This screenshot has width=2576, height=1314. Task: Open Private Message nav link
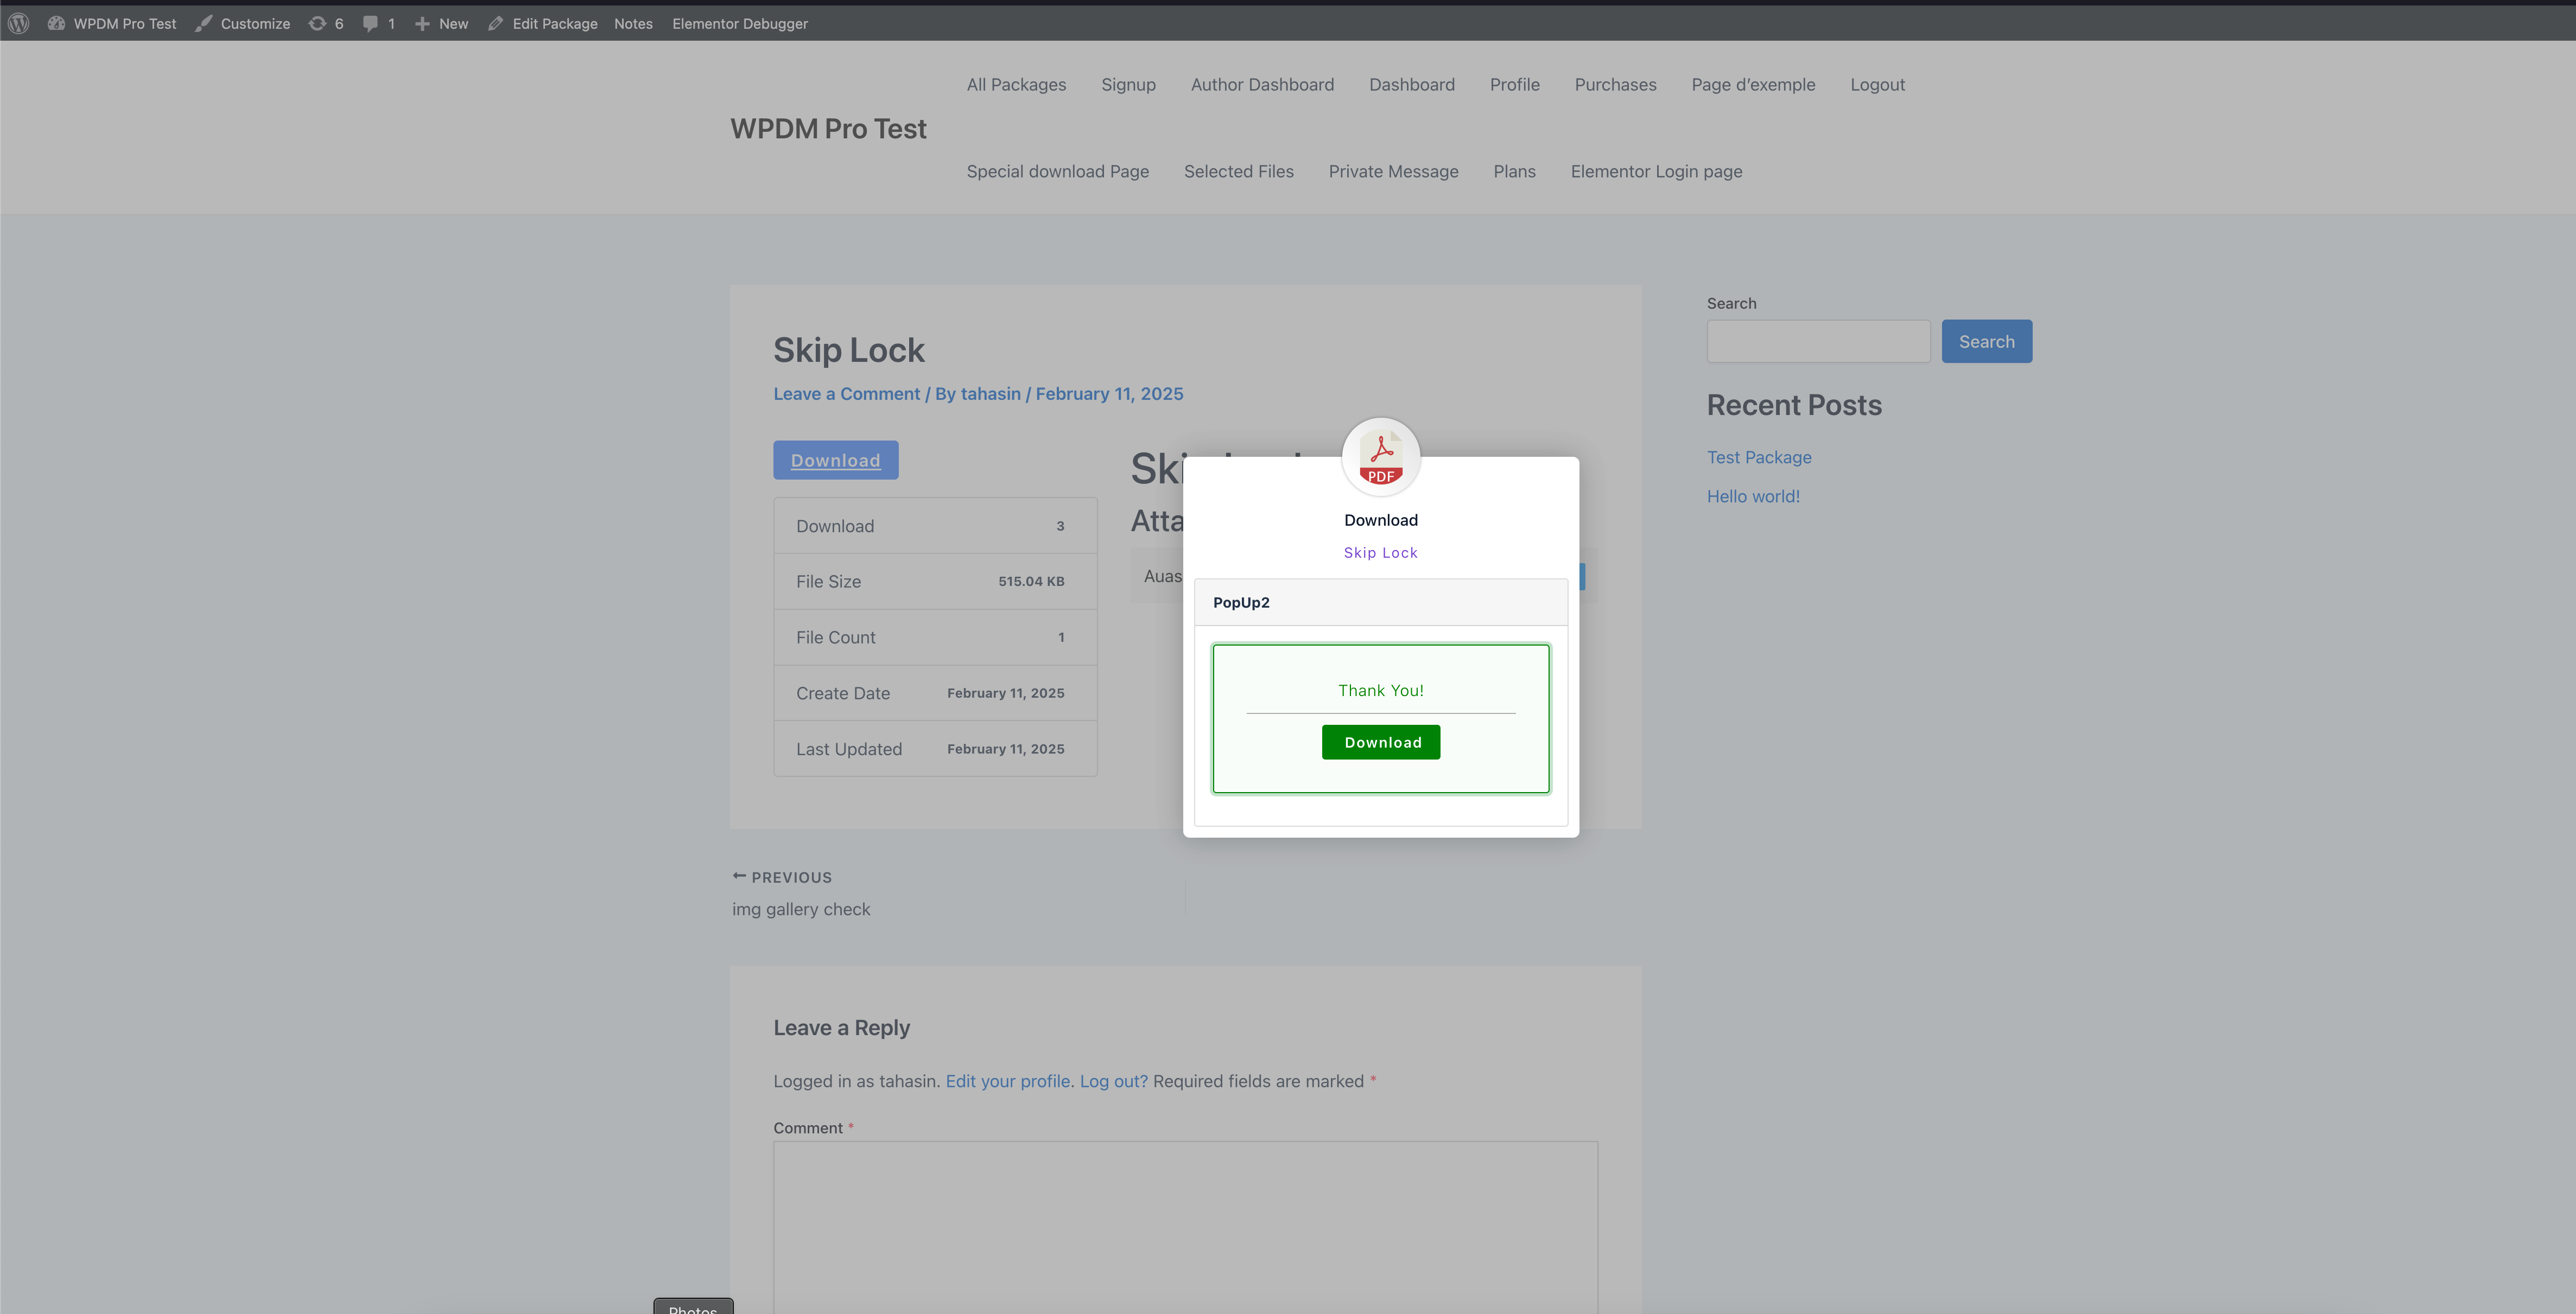coord(1393,172)
